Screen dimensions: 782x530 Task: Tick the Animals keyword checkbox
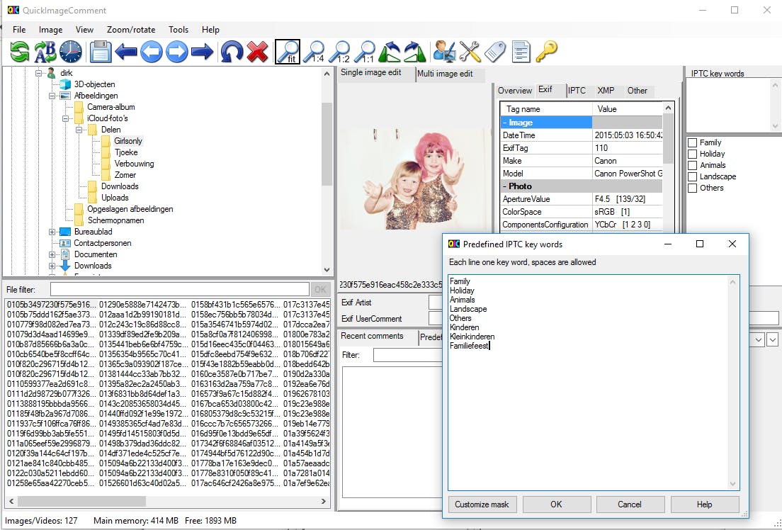click(692, 165)
